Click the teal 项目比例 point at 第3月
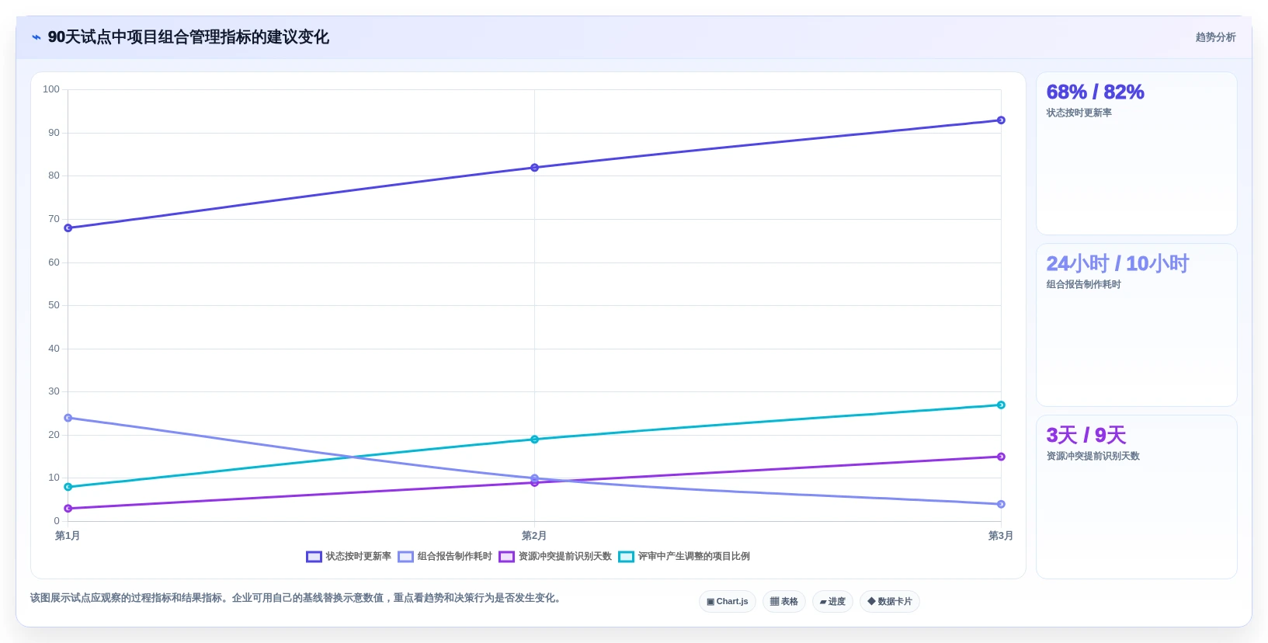 point(1001,405)
